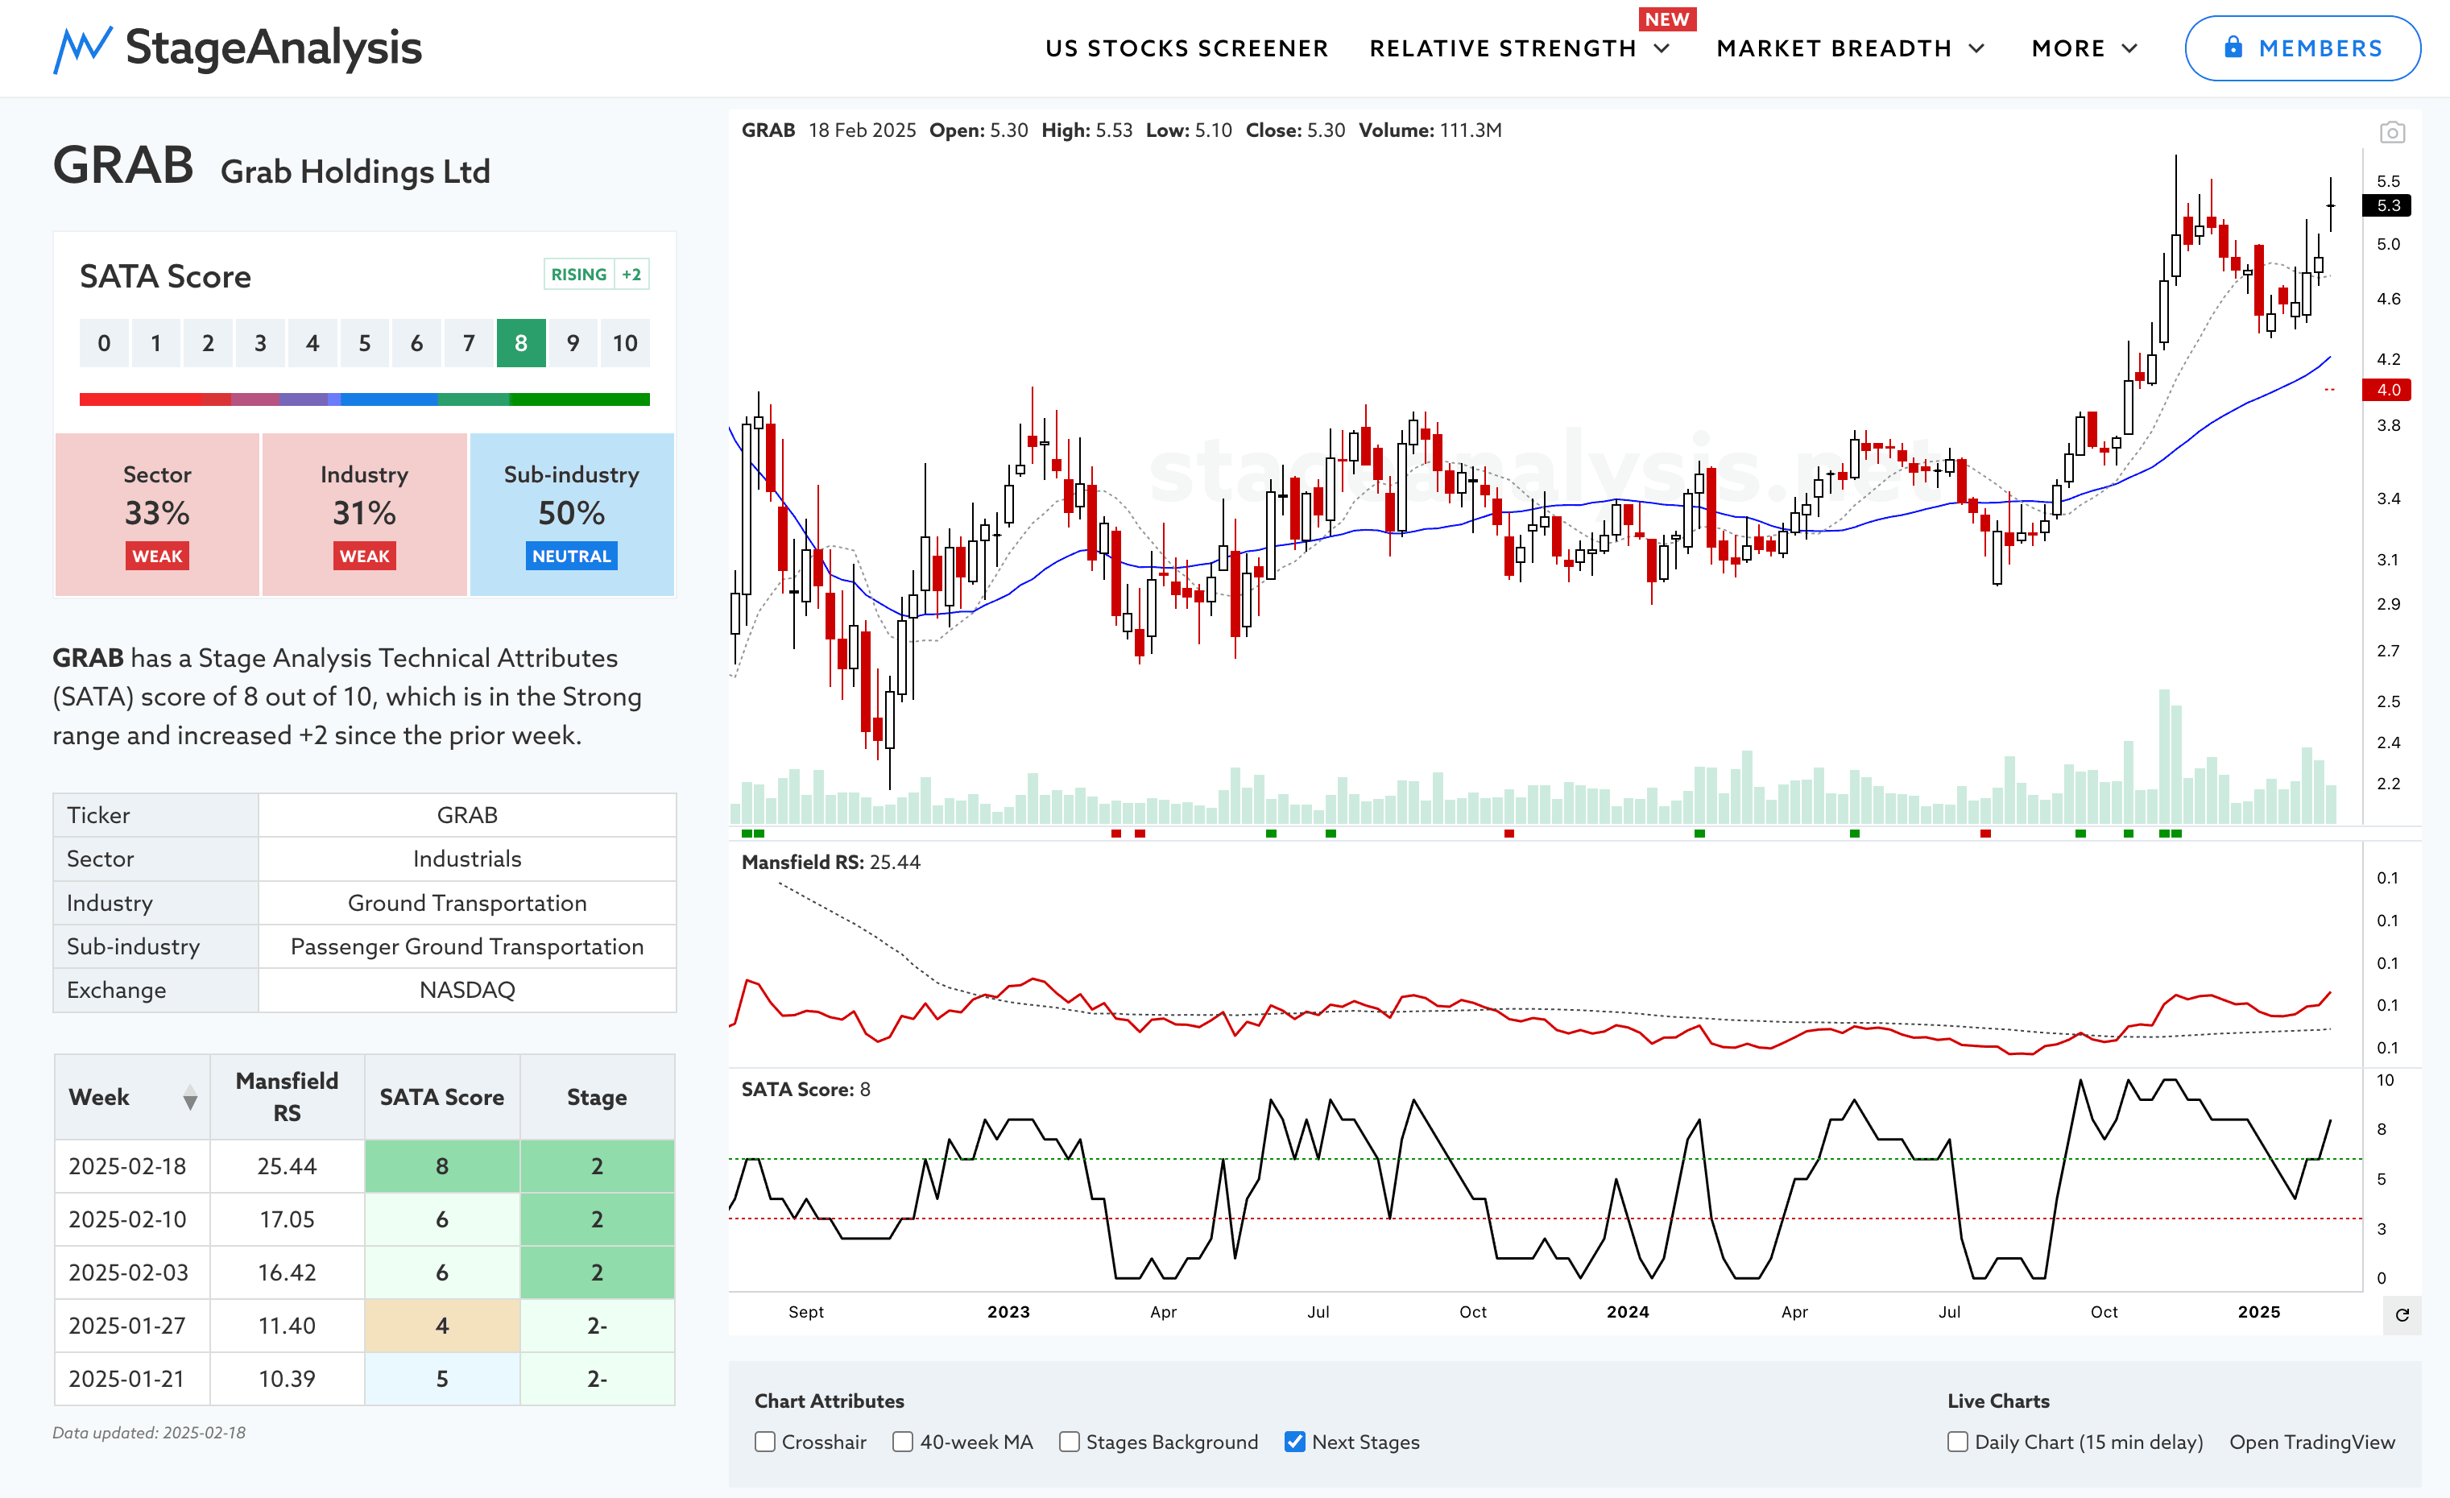Image resolution: width=2450 pixels, height=1498 pixels.
Task: Click the Stage column header
Action: coord(598,1098)
